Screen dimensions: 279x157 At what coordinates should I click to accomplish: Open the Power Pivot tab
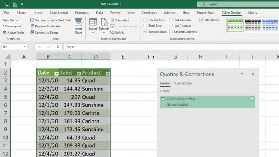[x=205, y=13]
